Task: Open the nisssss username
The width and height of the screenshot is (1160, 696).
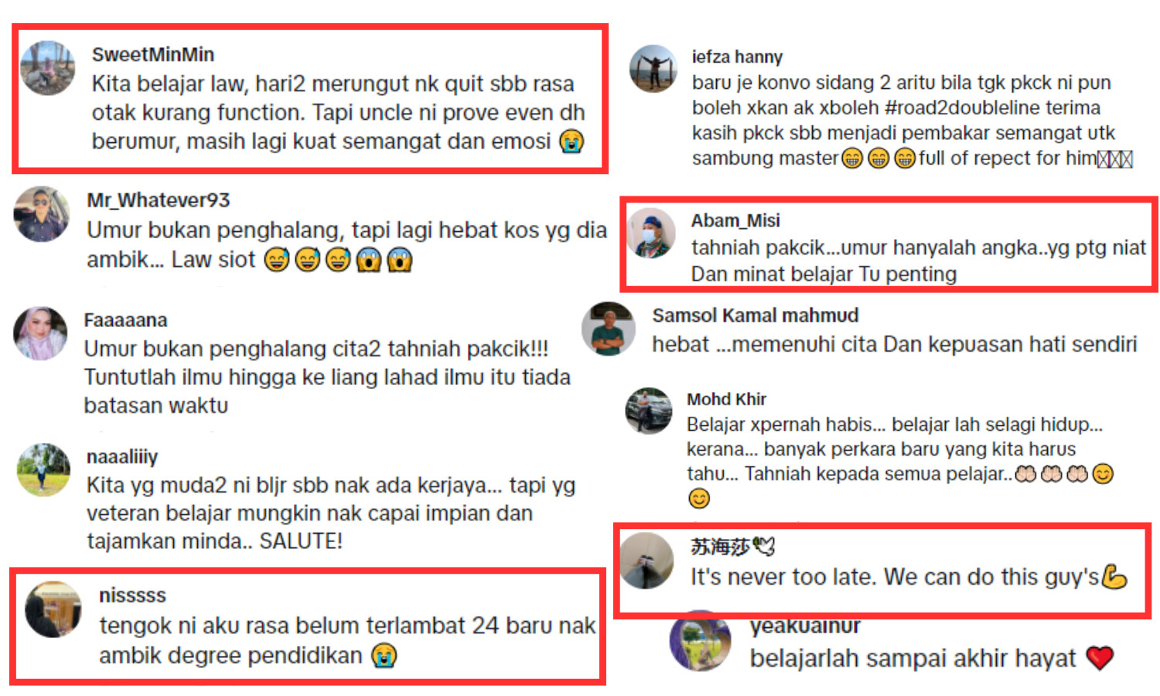Action: click(x=132, y=595)
